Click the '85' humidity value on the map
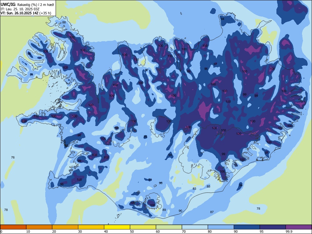The height and width of the screenshot is (234, 312). click(x=208, y=187)
